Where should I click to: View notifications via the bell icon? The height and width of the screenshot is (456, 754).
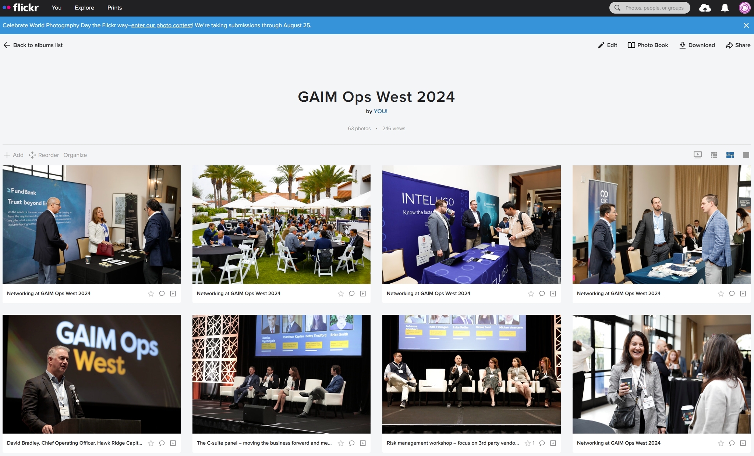(x=724, y=8)
